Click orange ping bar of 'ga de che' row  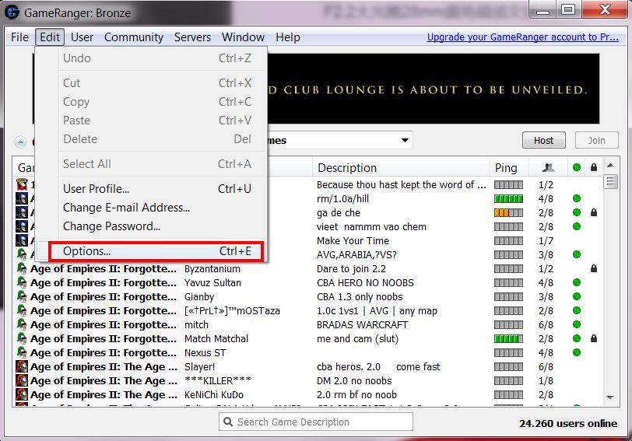[509, 212]
